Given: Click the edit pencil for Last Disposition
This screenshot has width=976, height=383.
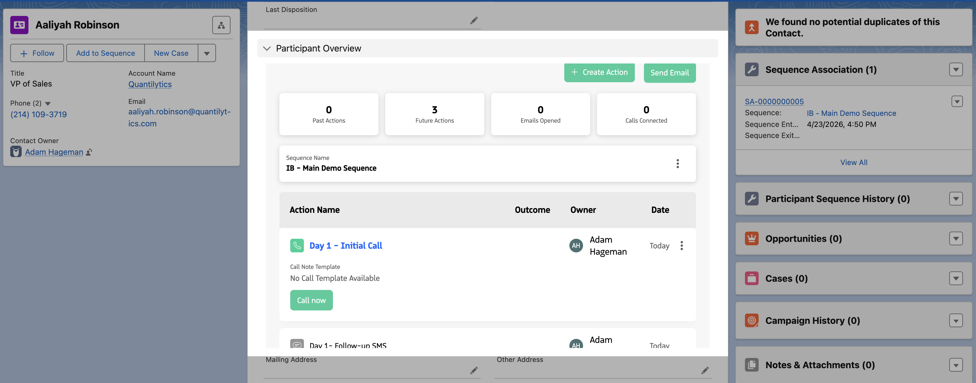Looking at the screenshot, I should point(473,20).
